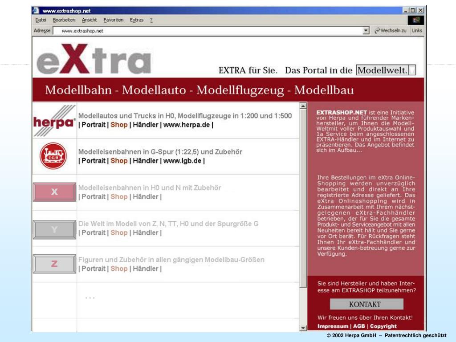Click the gray Z placeholder button
This screenshot has height=342, width=456.
[x=54, y=264]
